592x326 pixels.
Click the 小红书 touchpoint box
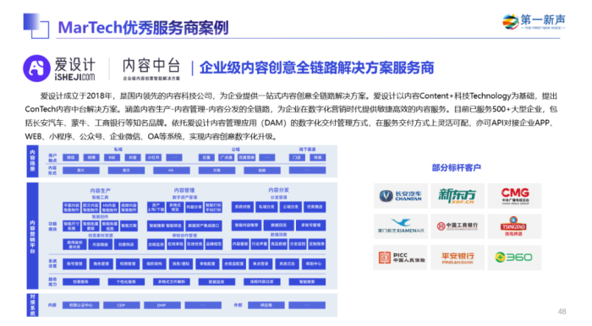pos(153,158)
